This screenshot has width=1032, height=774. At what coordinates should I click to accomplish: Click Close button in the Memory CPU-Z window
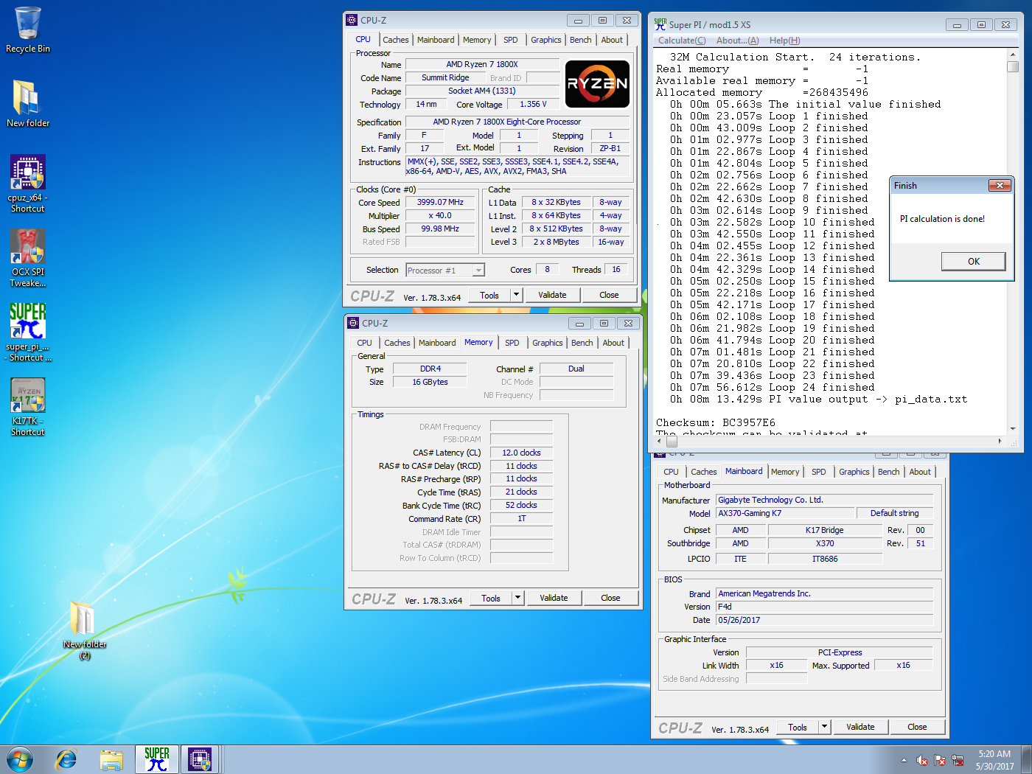click(x=610, y=599)
